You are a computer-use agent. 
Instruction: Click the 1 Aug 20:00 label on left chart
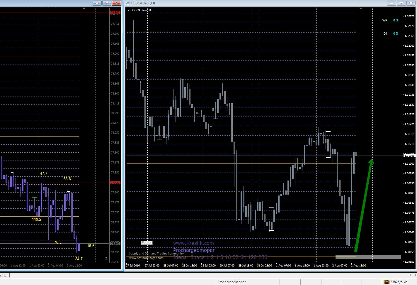point(37,265)
